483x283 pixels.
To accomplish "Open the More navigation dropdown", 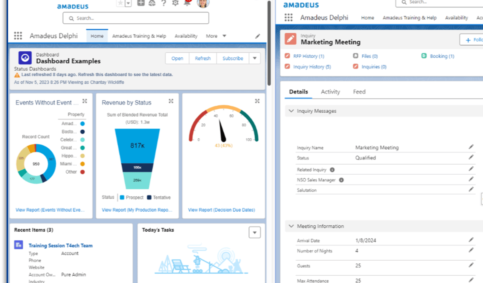I will pyautogui.click(x=216, y=36).
